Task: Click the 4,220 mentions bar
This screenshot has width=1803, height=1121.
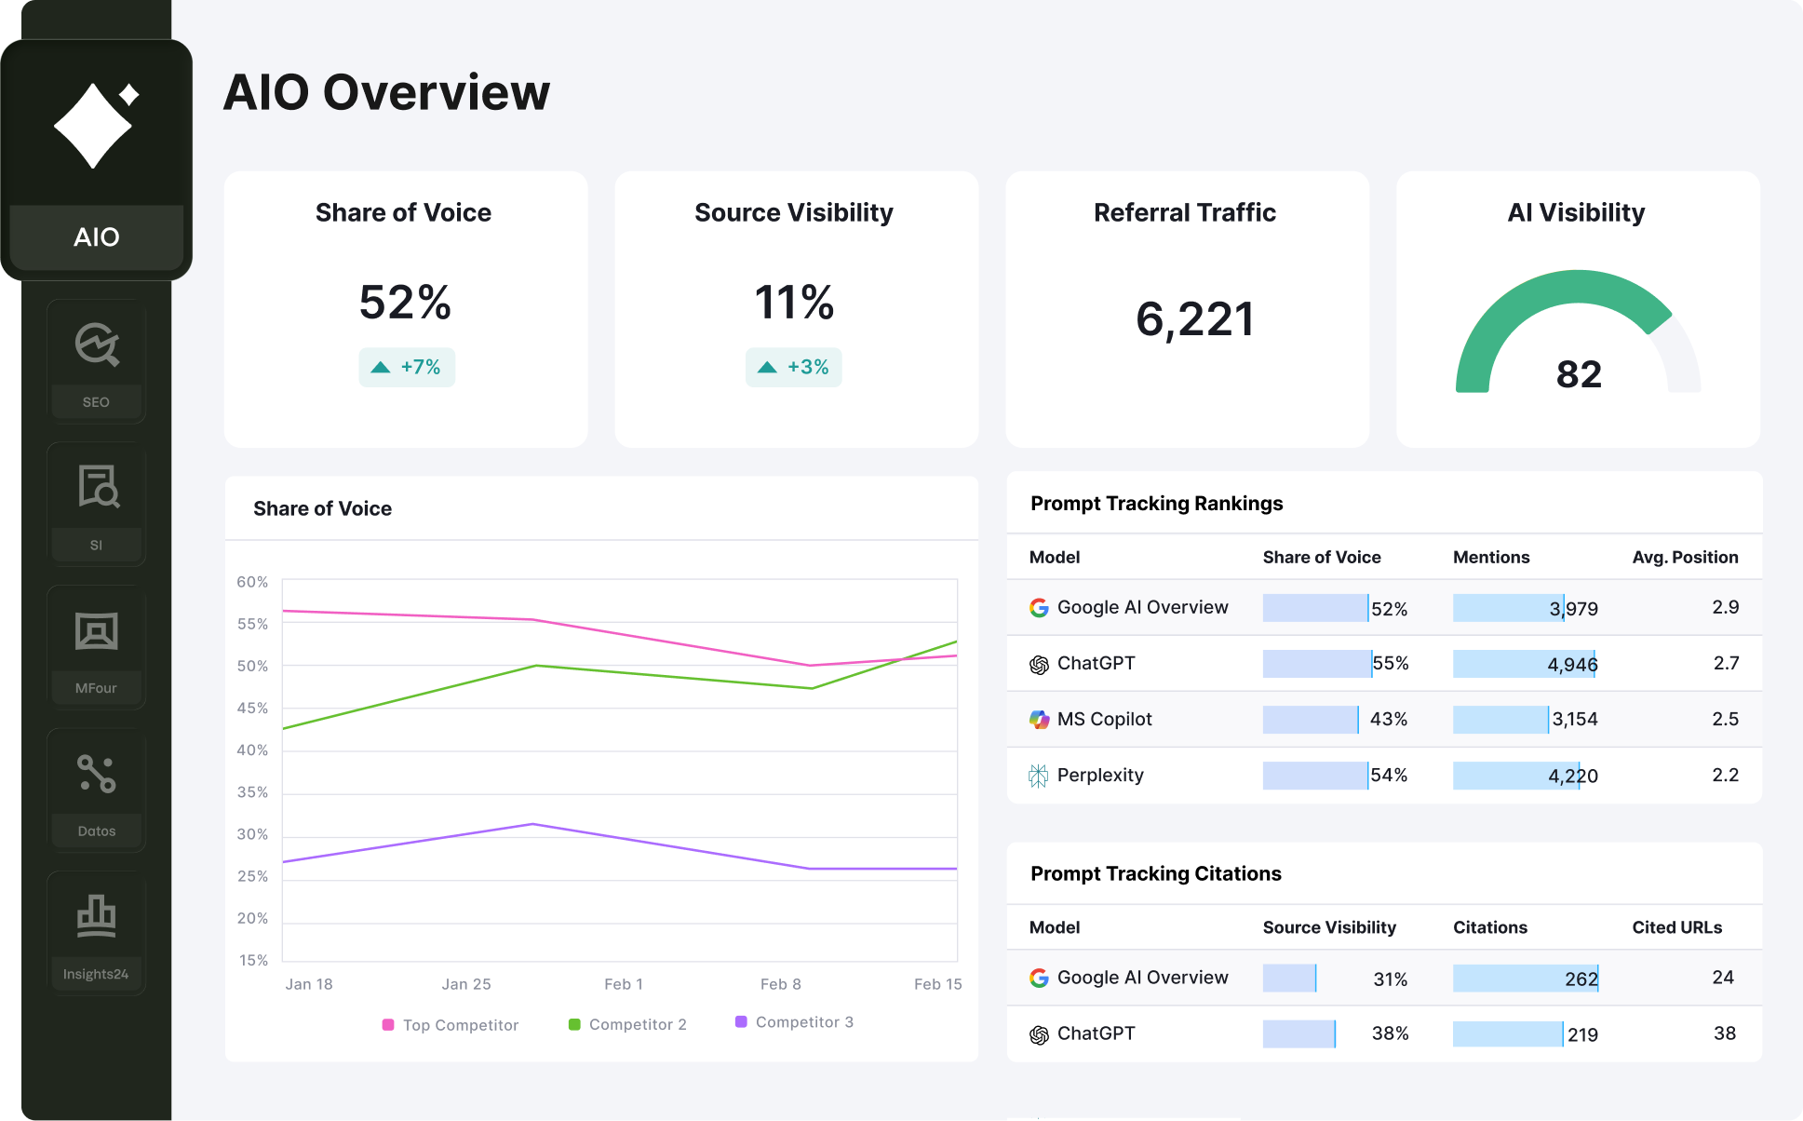Action: (1516, 776)
